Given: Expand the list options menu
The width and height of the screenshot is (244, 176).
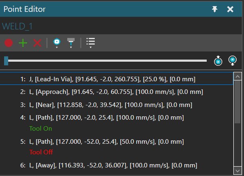Looking at the screenshot, I should 91,43.
